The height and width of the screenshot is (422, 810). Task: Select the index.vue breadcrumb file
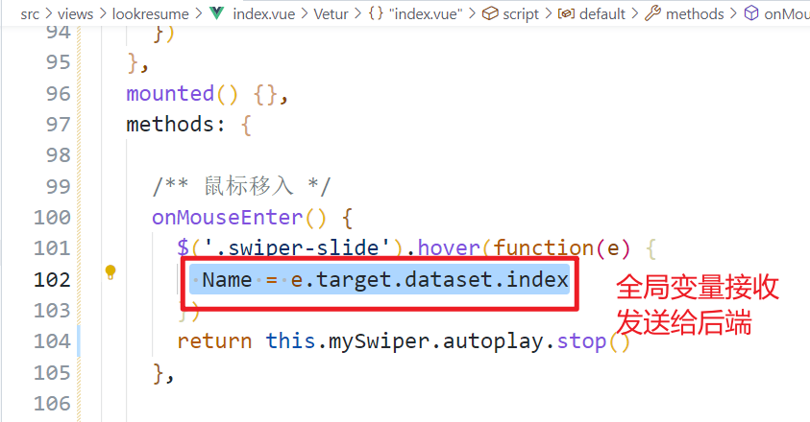point(264,14)
